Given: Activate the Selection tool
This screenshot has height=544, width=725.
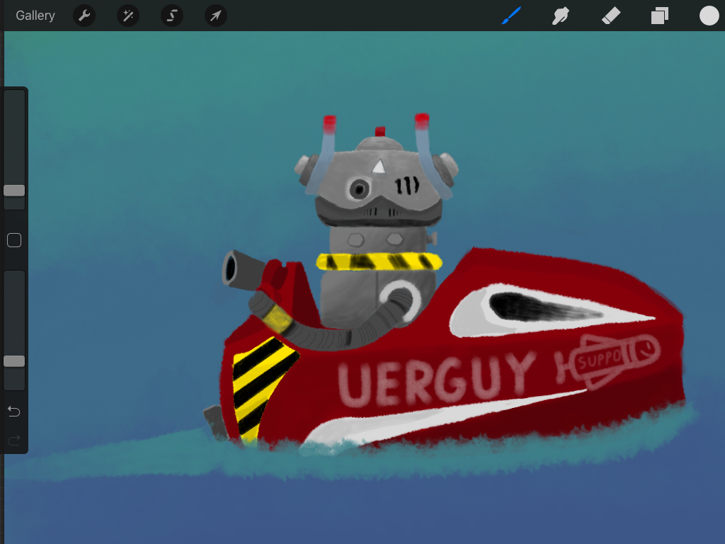Looking at the screenshot, I should tap(172, 16).
